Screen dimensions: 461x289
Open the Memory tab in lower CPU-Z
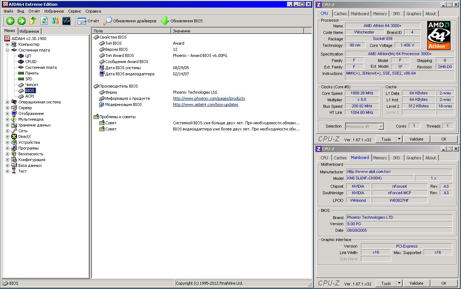(380, 158)
